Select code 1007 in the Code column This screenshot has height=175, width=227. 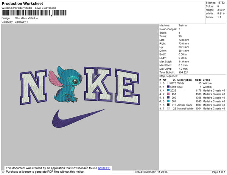click(199, 105)
